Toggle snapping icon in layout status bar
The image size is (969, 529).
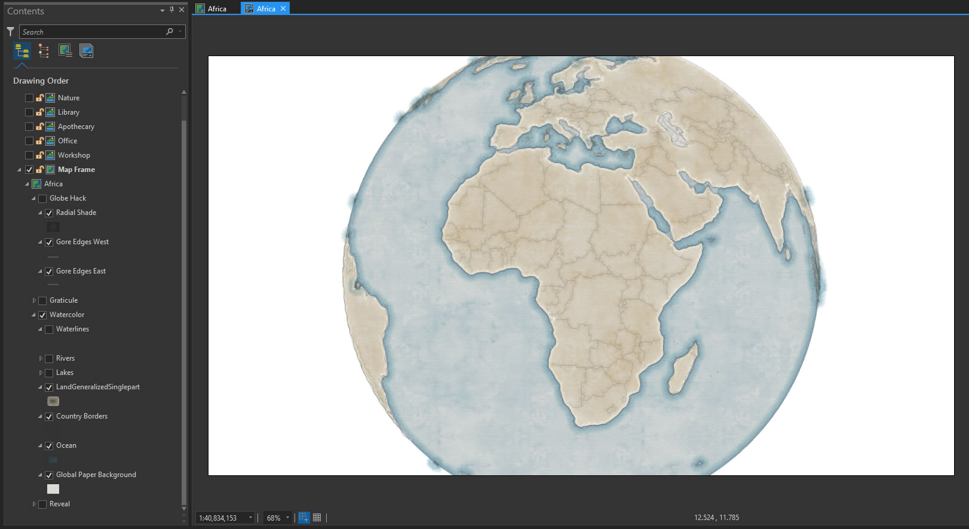(304, 518)
